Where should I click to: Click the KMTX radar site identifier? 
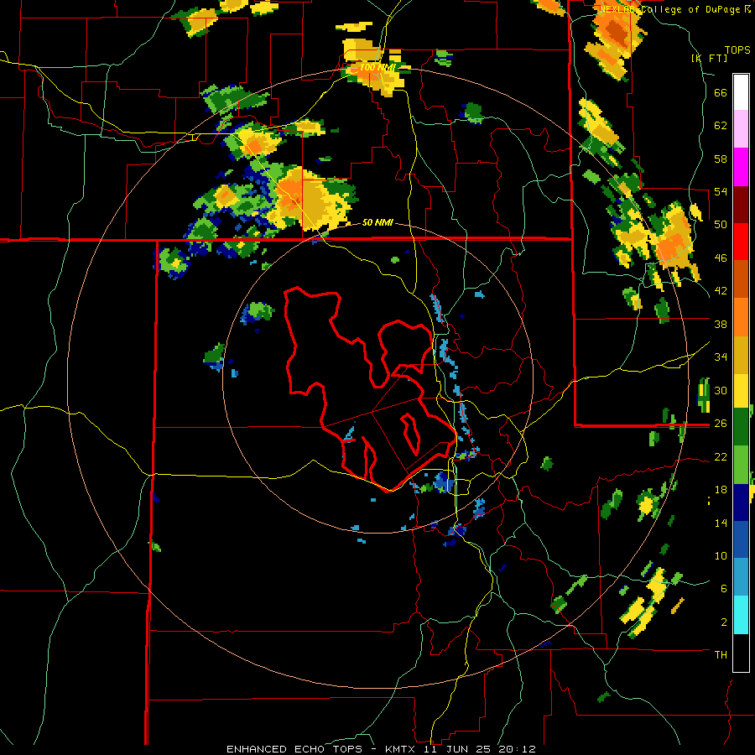pos(399,749)
